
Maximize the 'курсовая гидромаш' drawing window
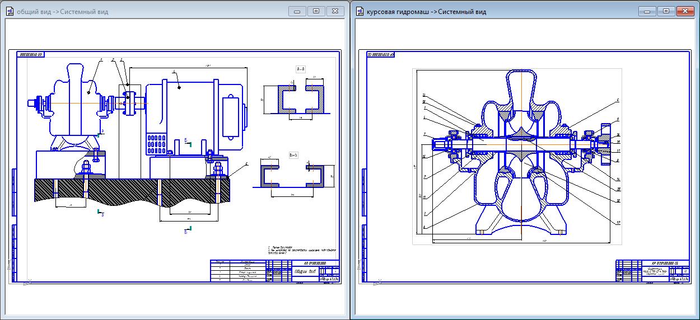(666, 11)
